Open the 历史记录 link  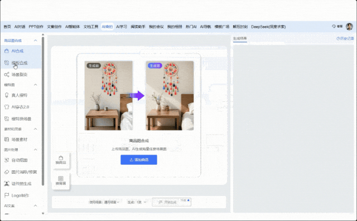tap(345, 38)
